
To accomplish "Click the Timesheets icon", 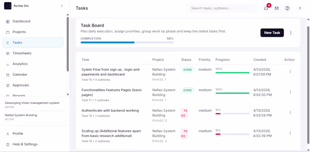I will tap(8, 53).
